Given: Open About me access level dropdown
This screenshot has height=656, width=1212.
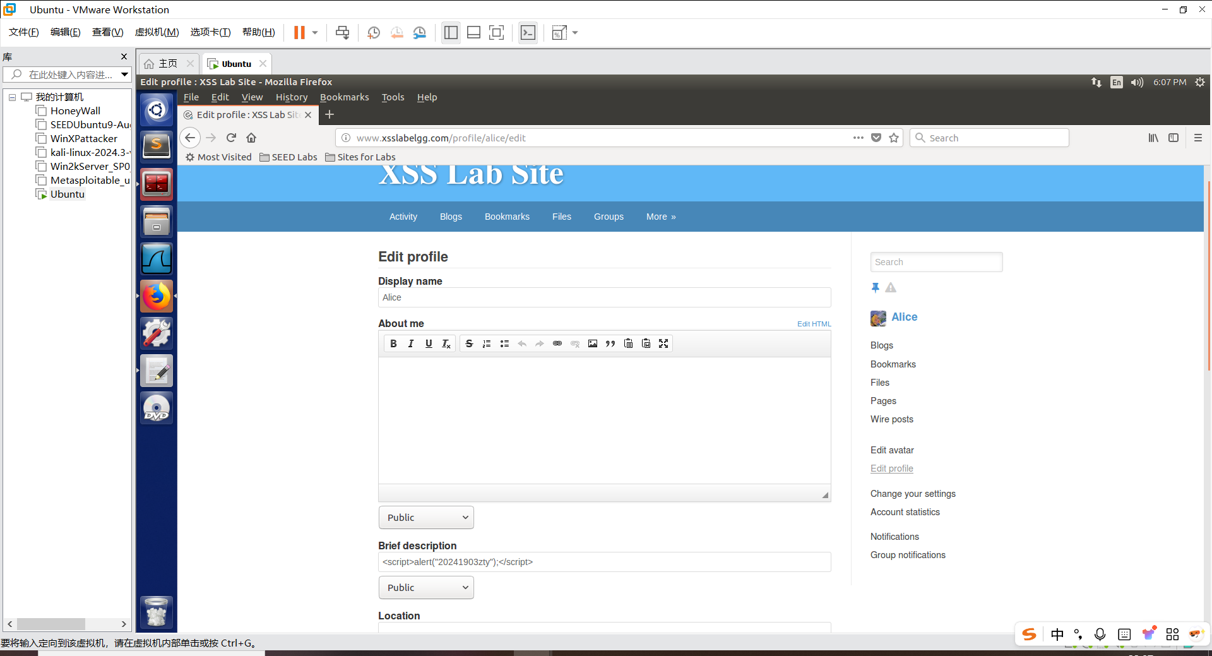Looking at the screenshot, I should (426, 518).
